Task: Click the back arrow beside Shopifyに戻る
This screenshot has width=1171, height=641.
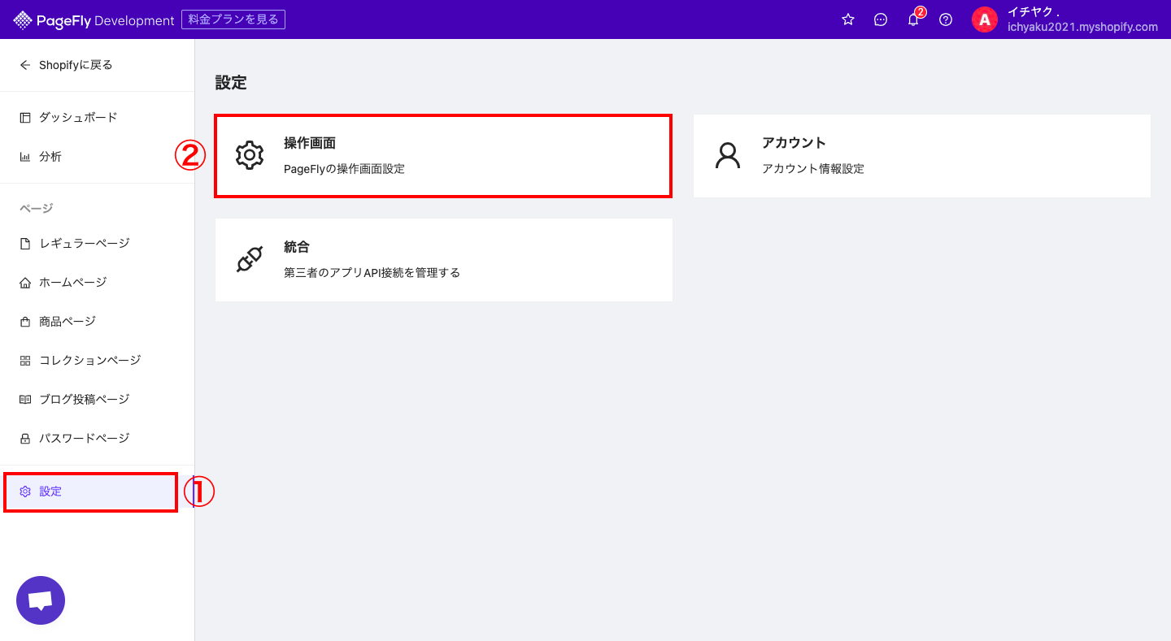Action: coord(25,65)
